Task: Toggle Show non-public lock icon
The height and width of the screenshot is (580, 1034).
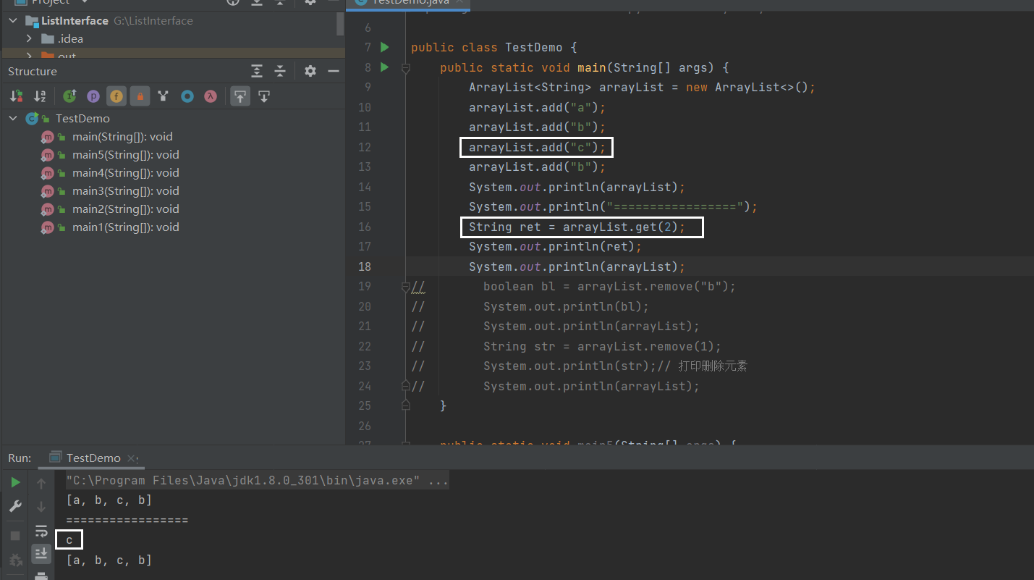Action: 140,96
